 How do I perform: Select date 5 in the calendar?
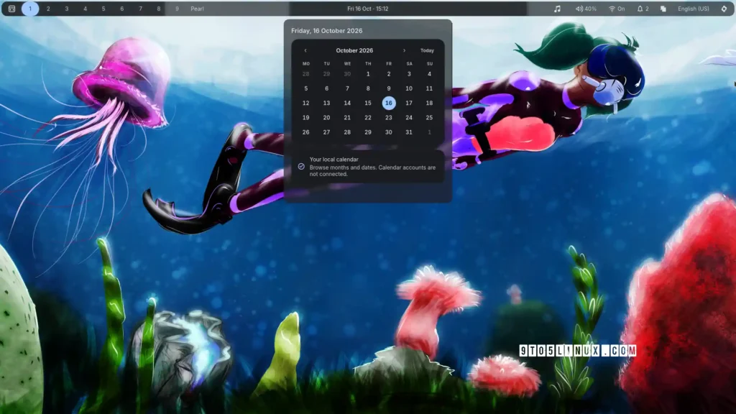tap(306, 88)
